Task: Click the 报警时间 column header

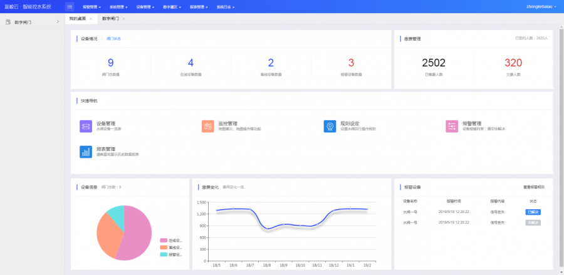Action: [x=454, y=201]
